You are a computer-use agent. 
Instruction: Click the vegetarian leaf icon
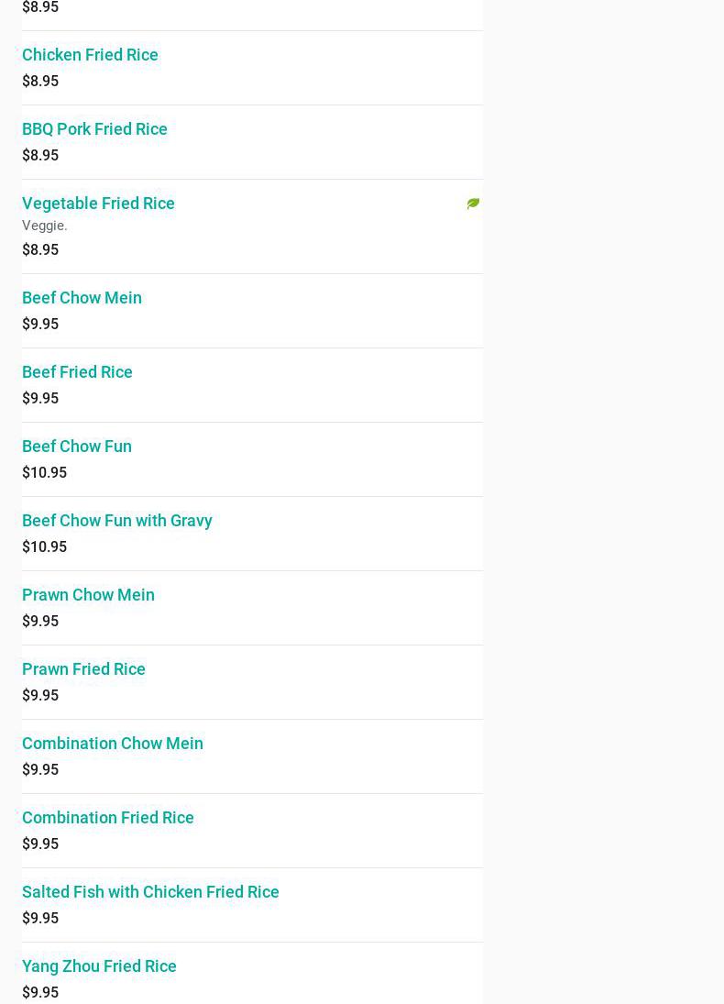click(x=473, y=204)
